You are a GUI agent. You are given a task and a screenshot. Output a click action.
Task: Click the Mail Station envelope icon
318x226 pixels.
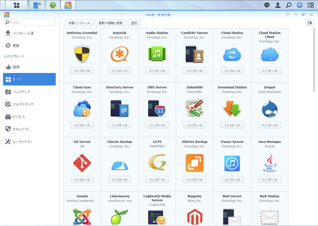pos(270,218)
